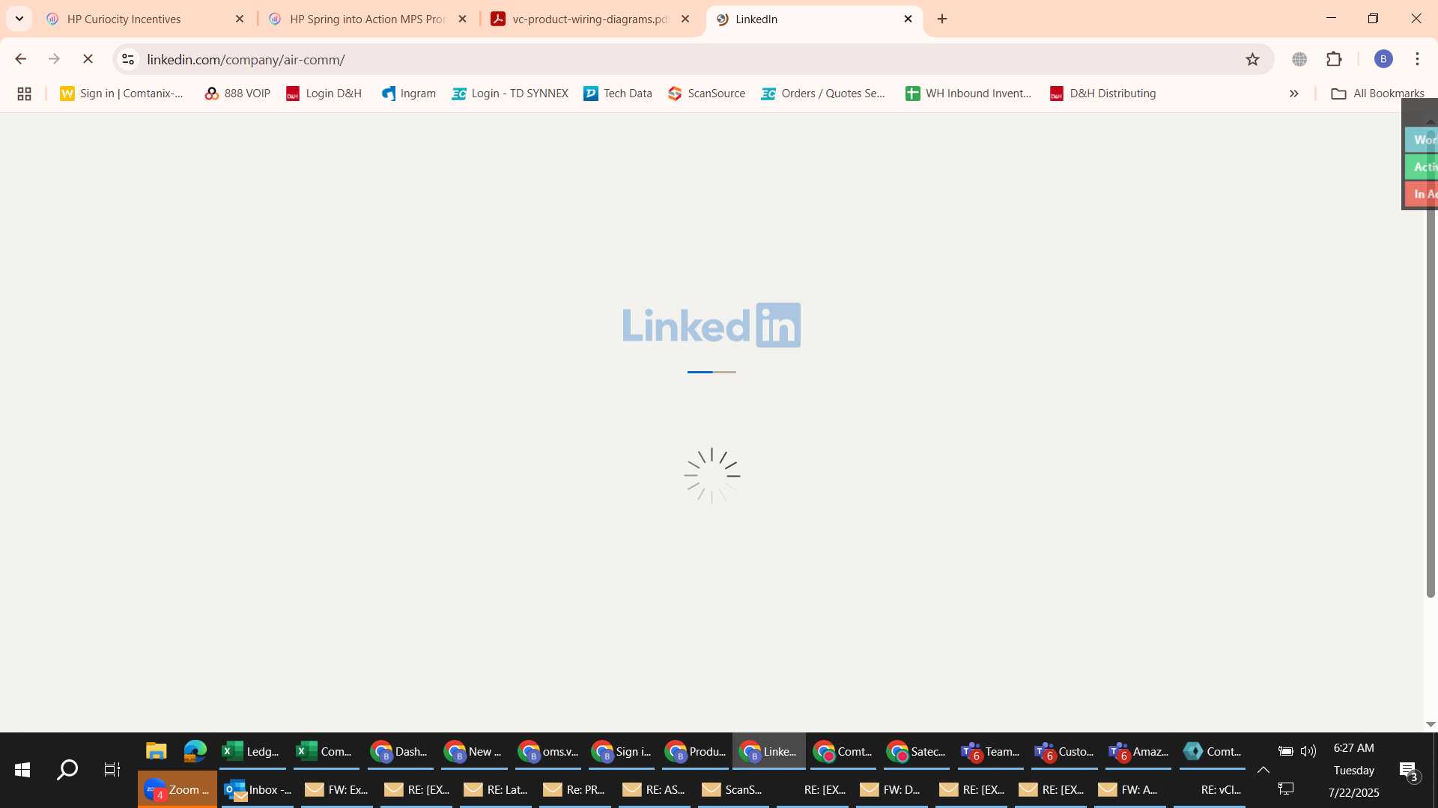
Task: Switch to oms.v... Chrome window
Action: point(547,751)
